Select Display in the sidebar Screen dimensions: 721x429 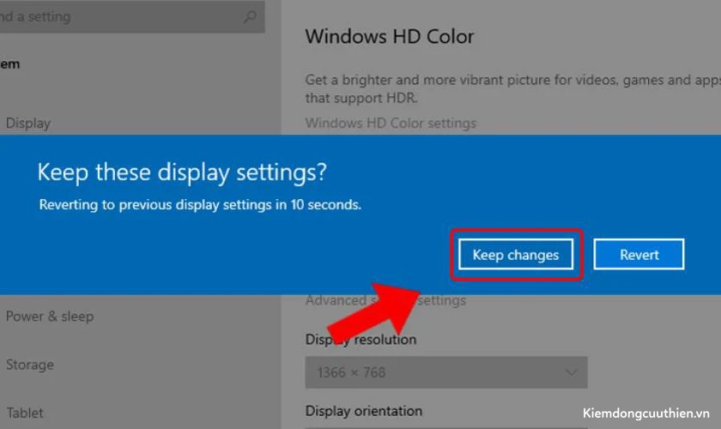pyautogui.click(x=28, y=124)
